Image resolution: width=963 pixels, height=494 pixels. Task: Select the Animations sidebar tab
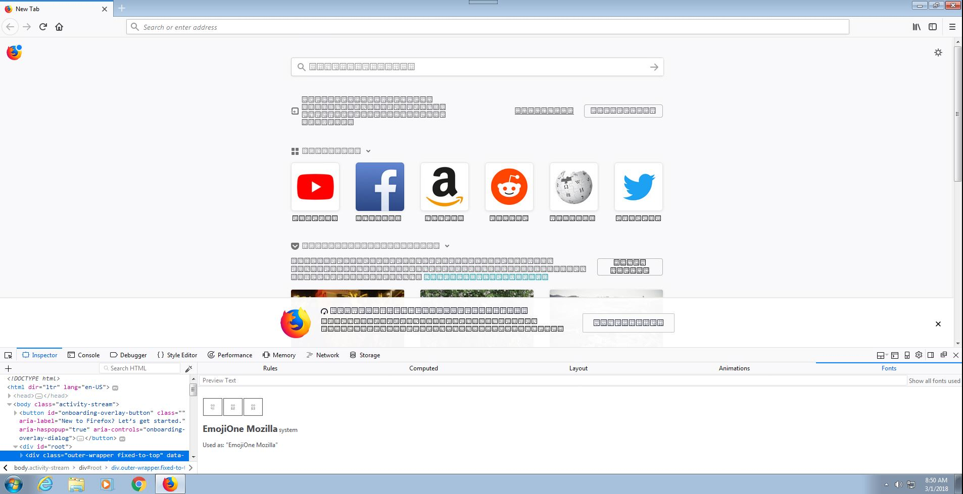coord(734,368)
